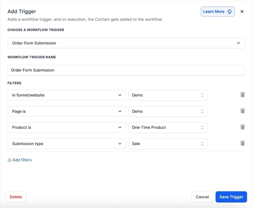Click the Workflow Trigger Name input field
Viewport: 253px width, 209px height.
126,70
